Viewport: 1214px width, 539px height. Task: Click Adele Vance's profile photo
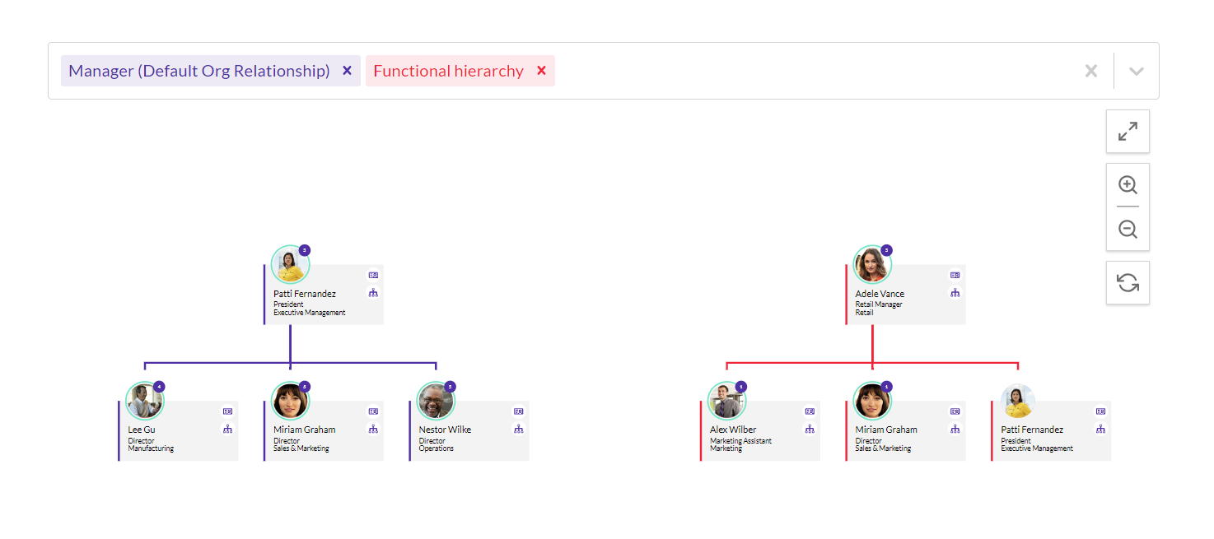click(871, 265)
